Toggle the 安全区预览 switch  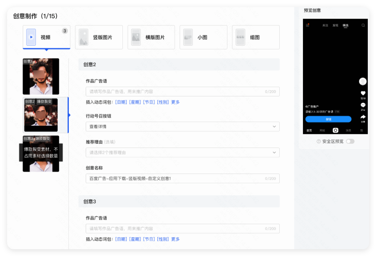tap(350, 141)
